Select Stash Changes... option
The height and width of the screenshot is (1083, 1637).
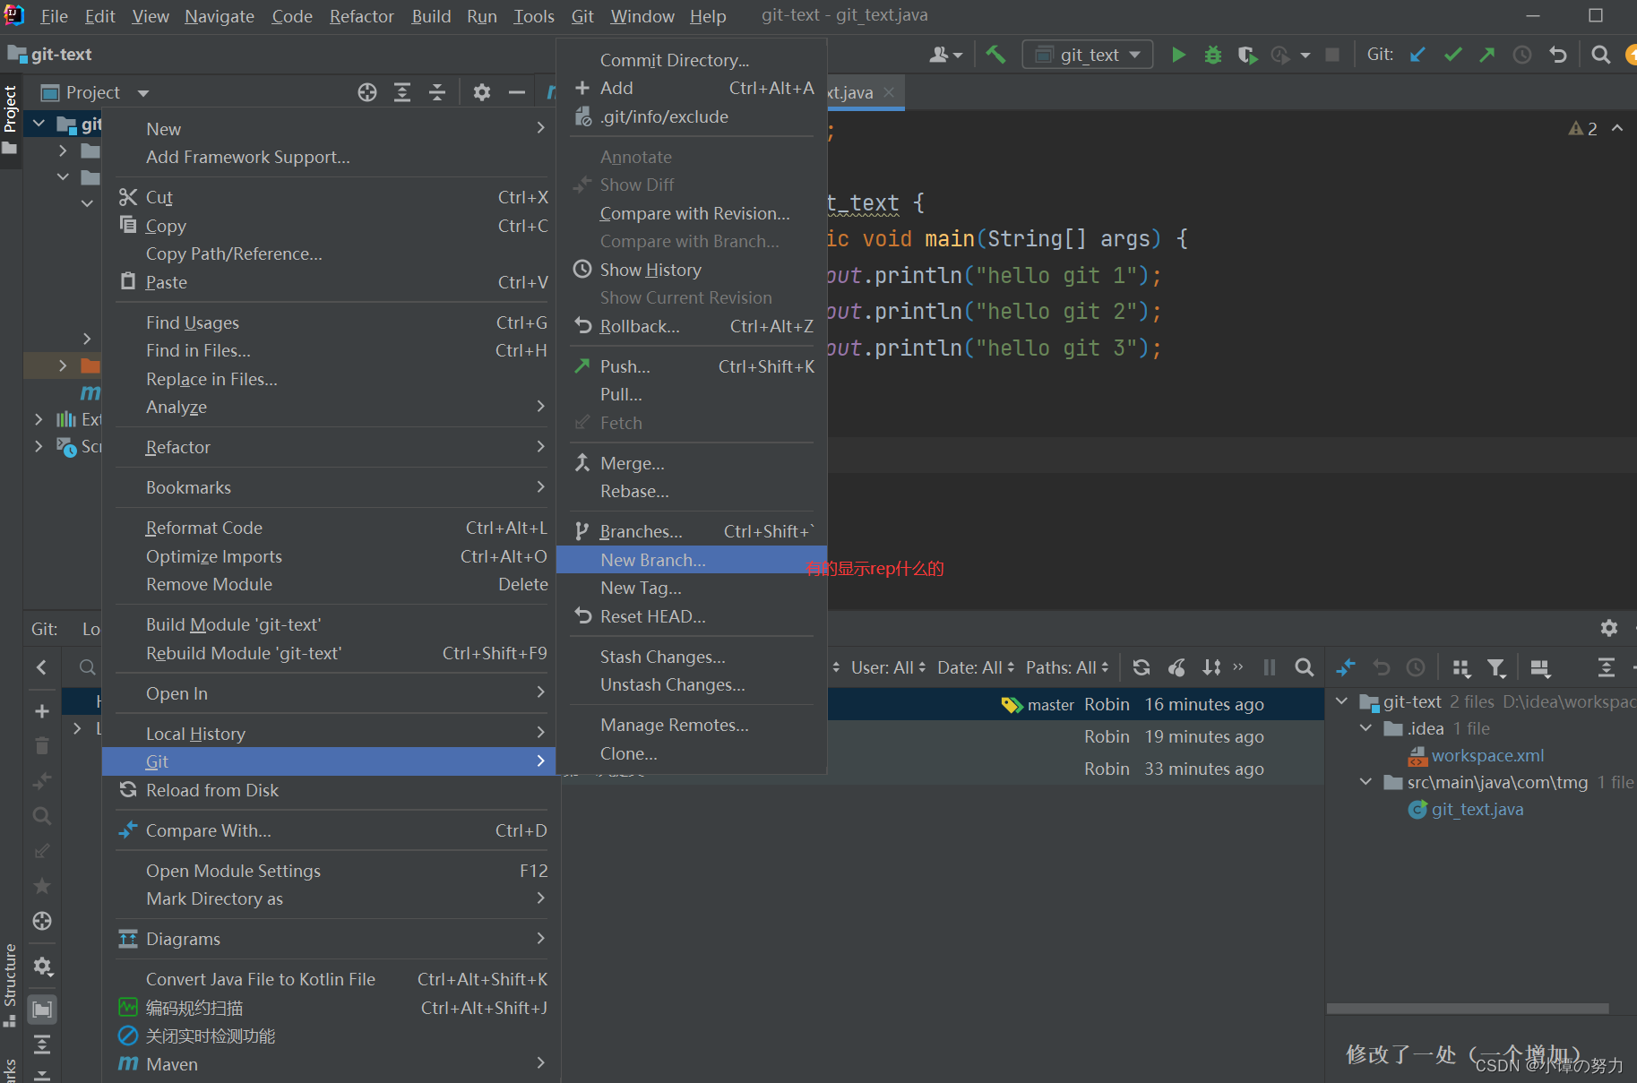pos(691,657)
